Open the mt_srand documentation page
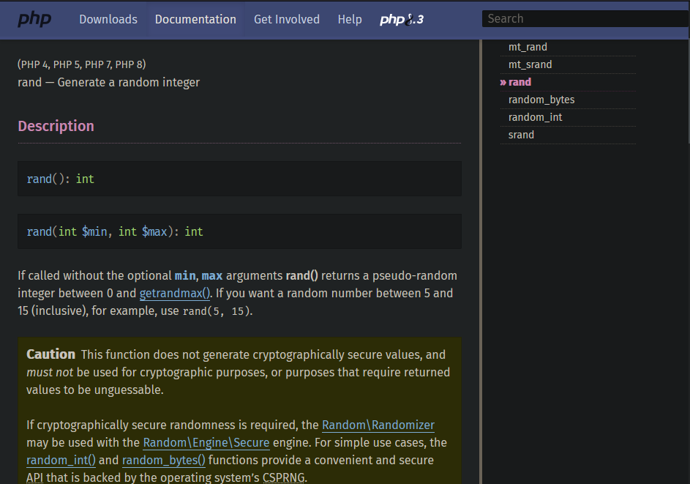 [530, 64]
